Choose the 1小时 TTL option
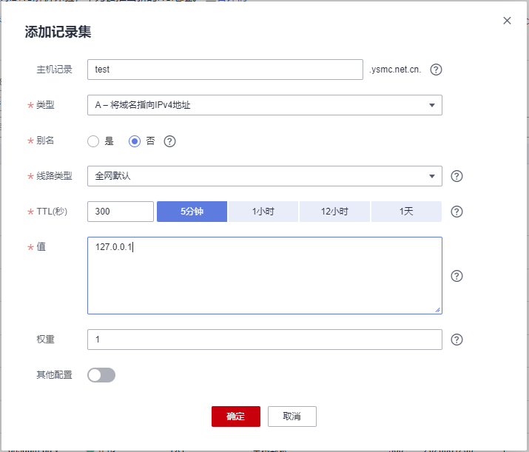Image resolution: width=529 pixels, height=452 pixels. point(263,212)
